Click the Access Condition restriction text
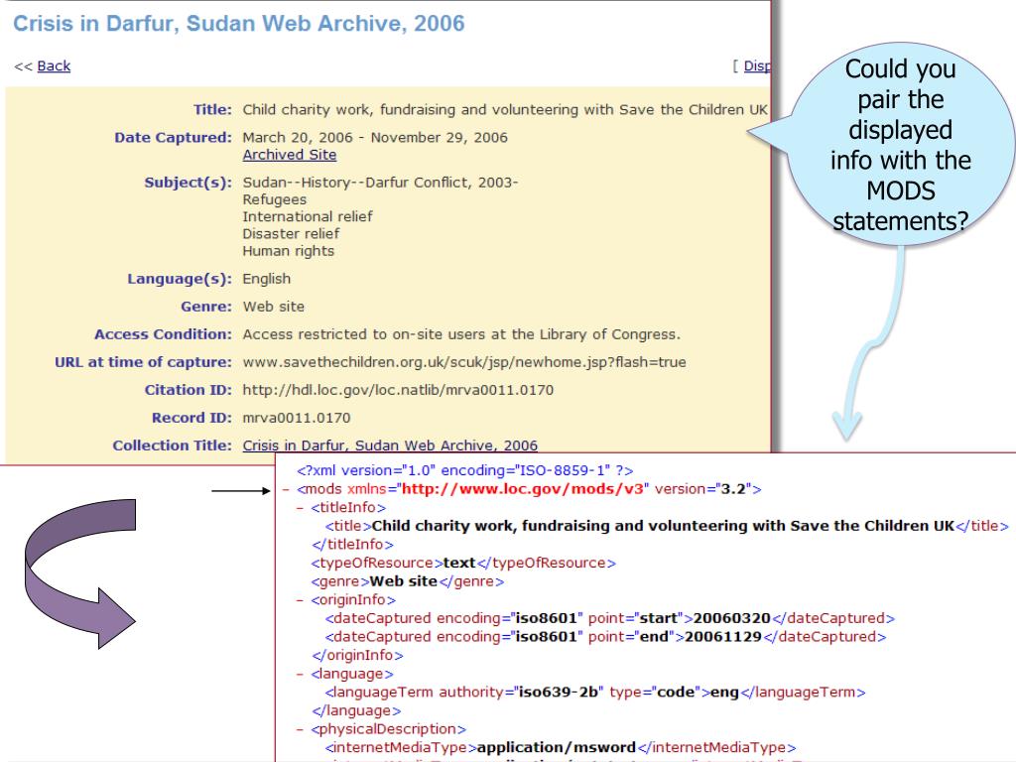Image resolution: width=1016 pixels, height=762 pixels. tap(461, 334)
